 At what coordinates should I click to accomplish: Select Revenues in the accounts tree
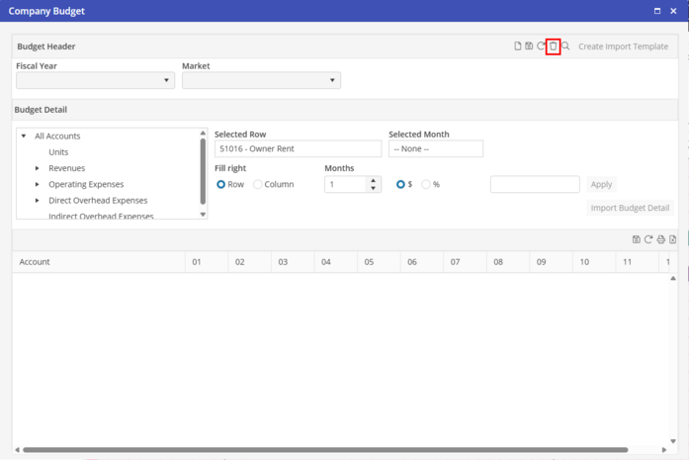coord(66,169)
